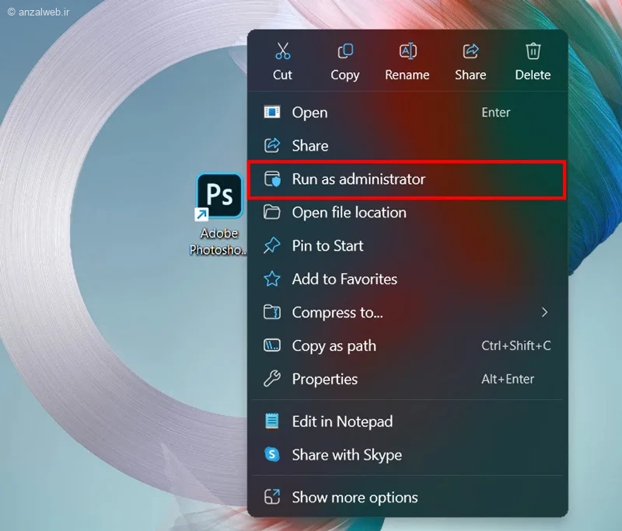This screenshot has width=622, height=531.
Task: Select Run as administrator
Action: click(407, 179)
